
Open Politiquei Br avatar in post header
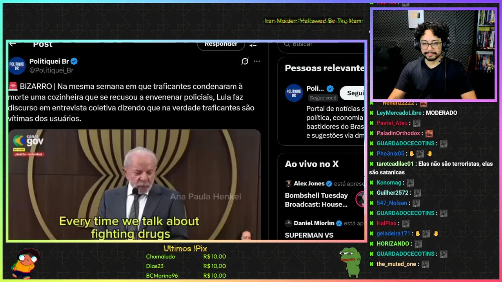17,65
